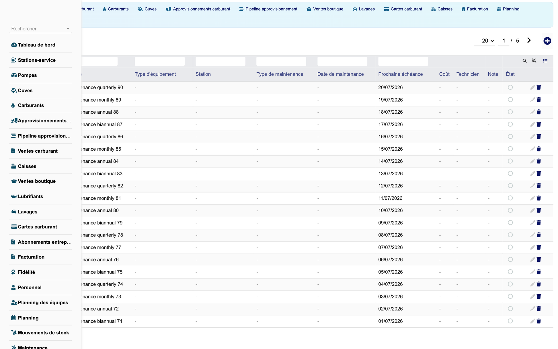This screenshot has height=349, width=558.
Task: Open Fidélité in sidebar
Action: (40, 272)
